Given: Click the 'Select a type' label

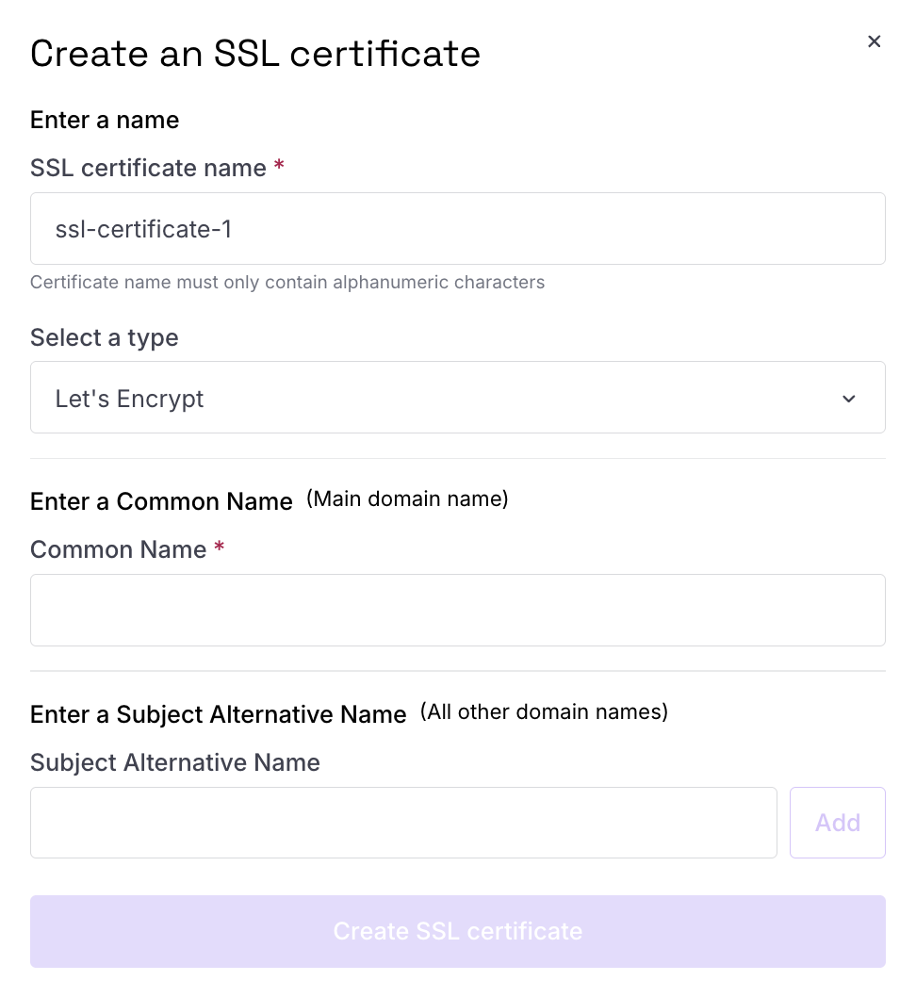Looking at the screenshot, I should [x=105, y=337].
